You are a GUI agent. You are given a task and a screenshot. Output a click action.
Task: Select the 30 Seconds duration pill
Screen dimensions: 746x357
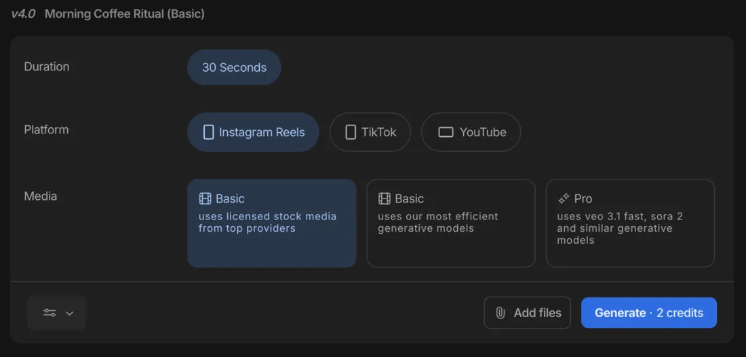click(x=234, y=68)
